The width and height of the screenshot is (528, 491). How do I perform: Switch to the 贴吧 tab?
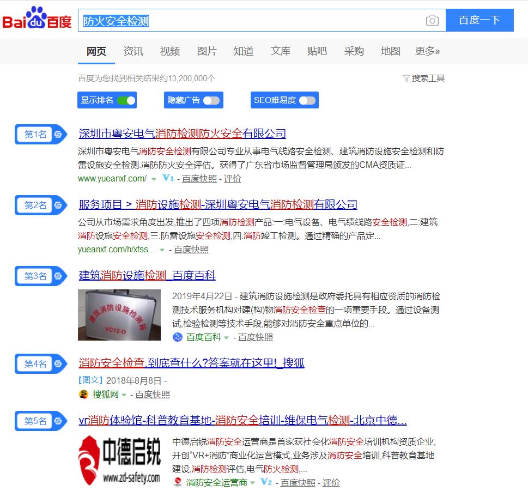(317, 51)
